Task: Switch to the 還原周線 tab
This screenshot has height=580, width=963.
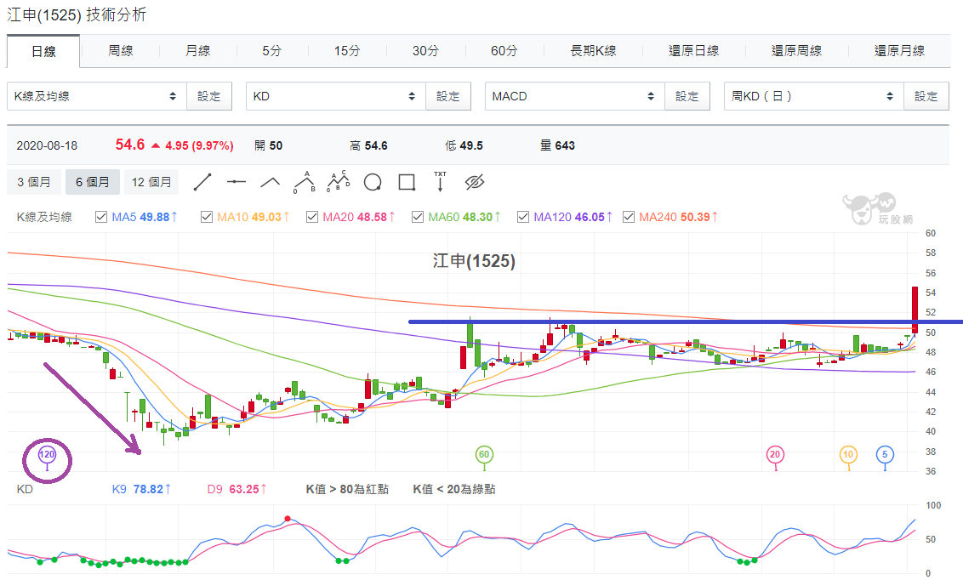Action: [796, 51]
